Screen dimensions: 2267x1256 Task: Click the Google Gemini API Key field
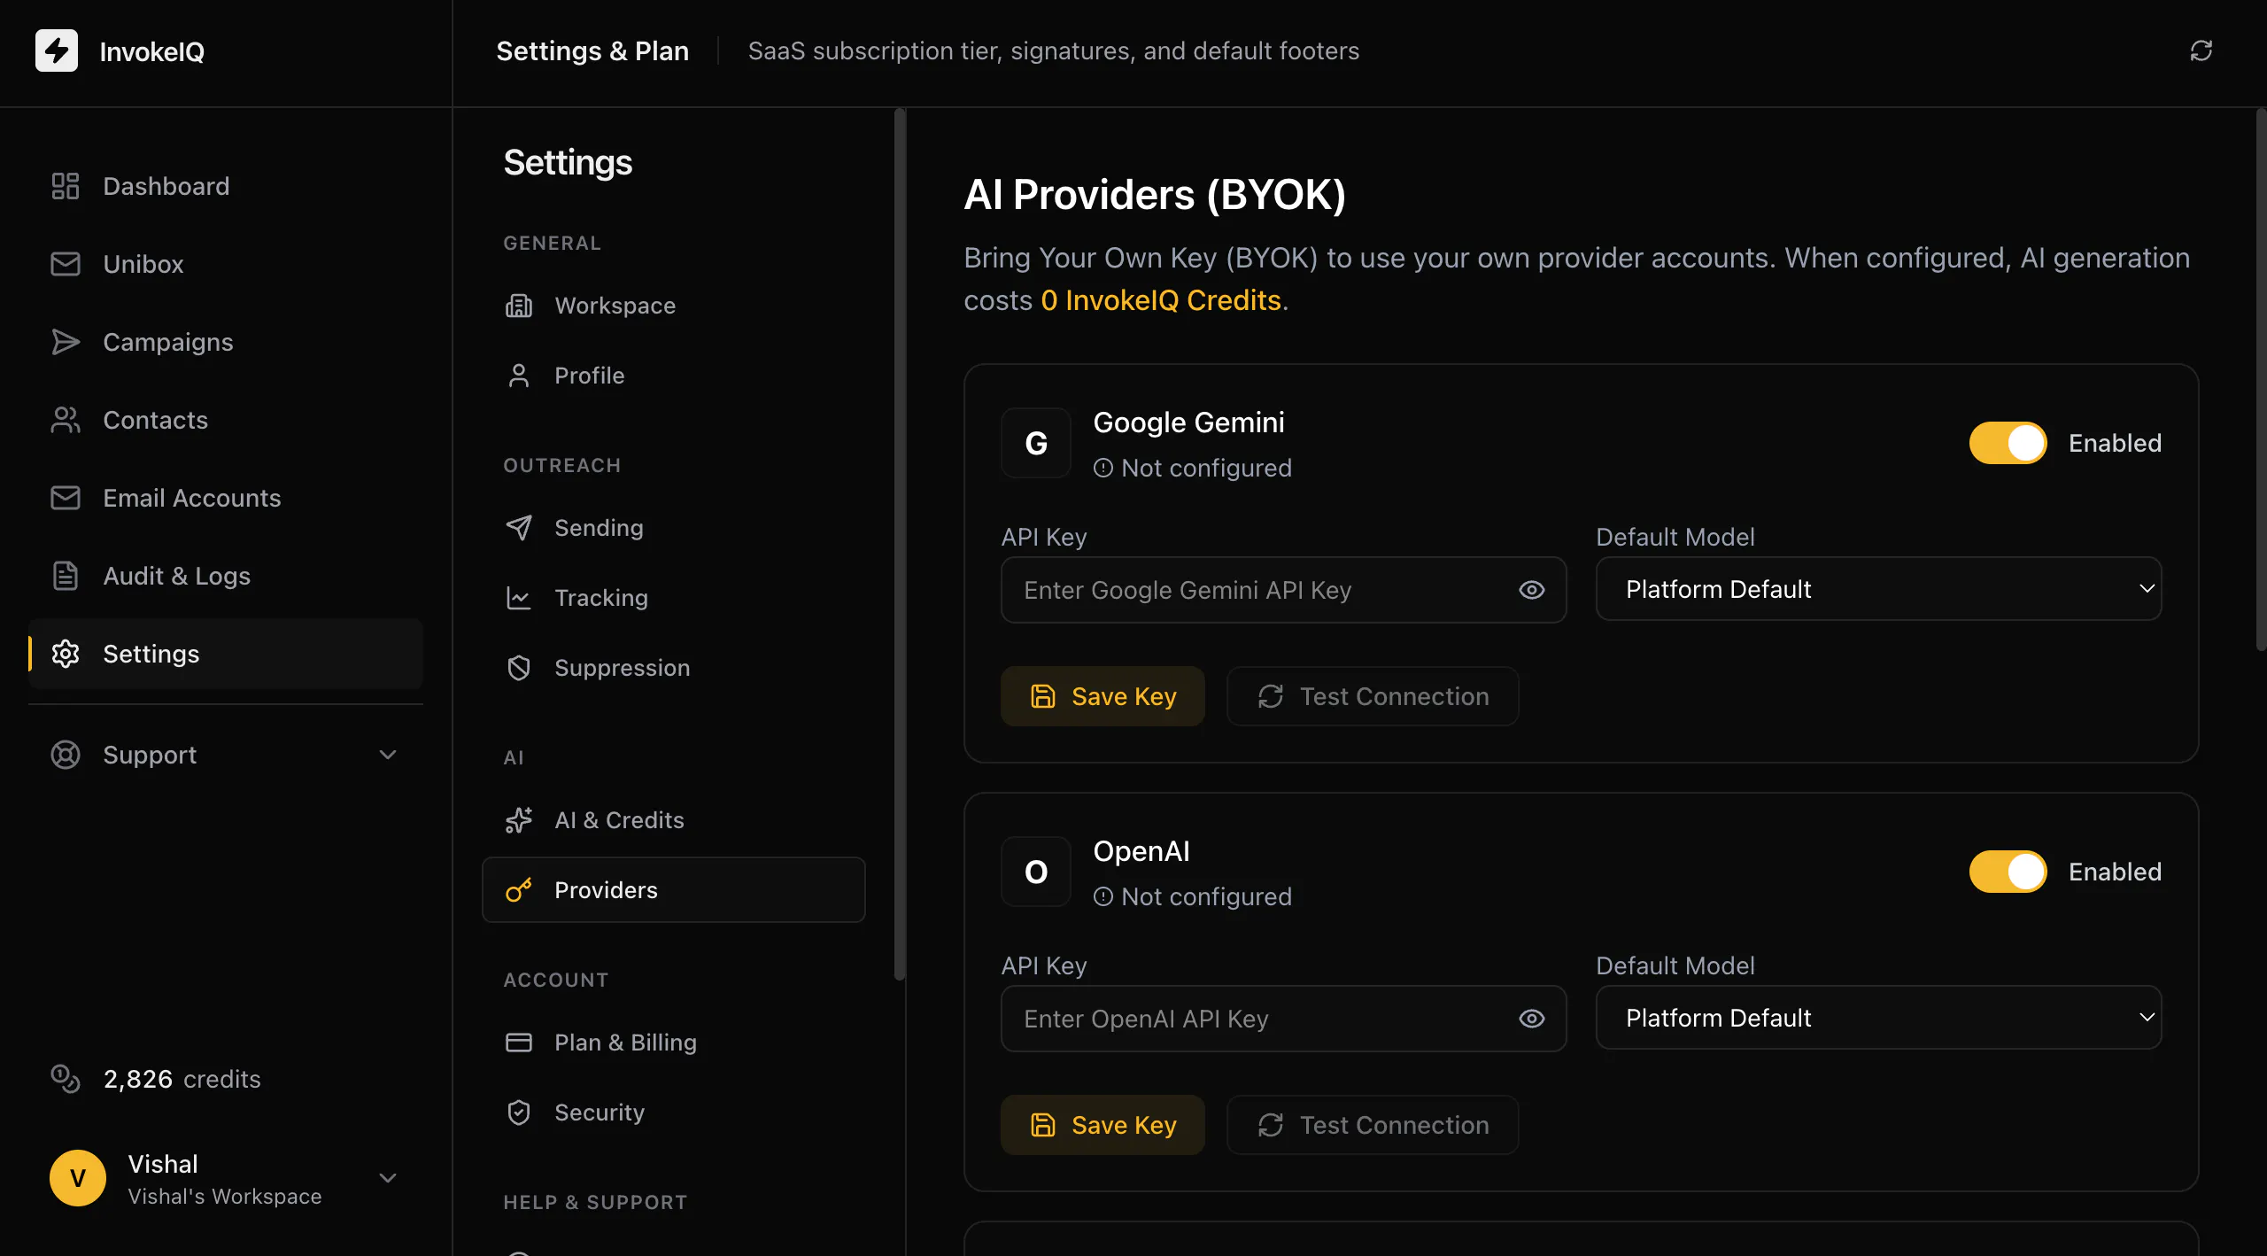coord(1284,590)
